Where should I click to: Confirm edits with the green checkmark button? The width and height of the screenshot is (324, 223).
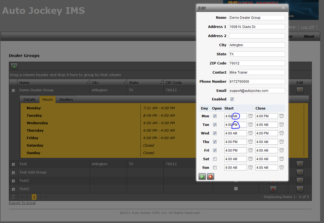click(202, 177)
